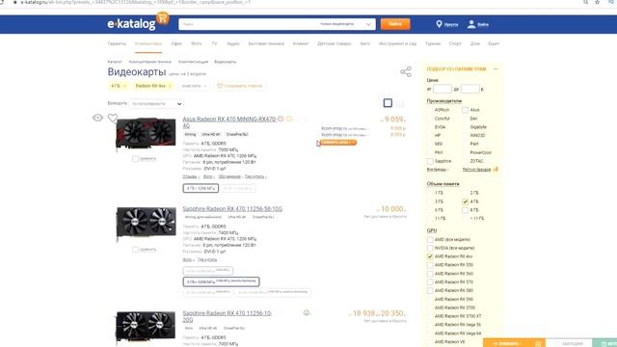Tick the AMD Radeon RX 580 checkbox
This screenshot has height=347, width=617.
coord(430,291)
